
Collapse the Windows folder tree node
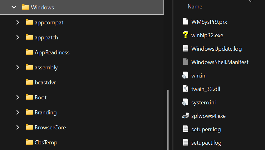[x=14, y=7]
